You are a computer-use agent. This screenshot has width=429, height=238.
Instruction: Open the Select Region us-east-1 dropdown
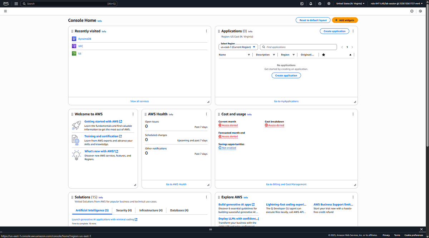click(x=238, y=47)
